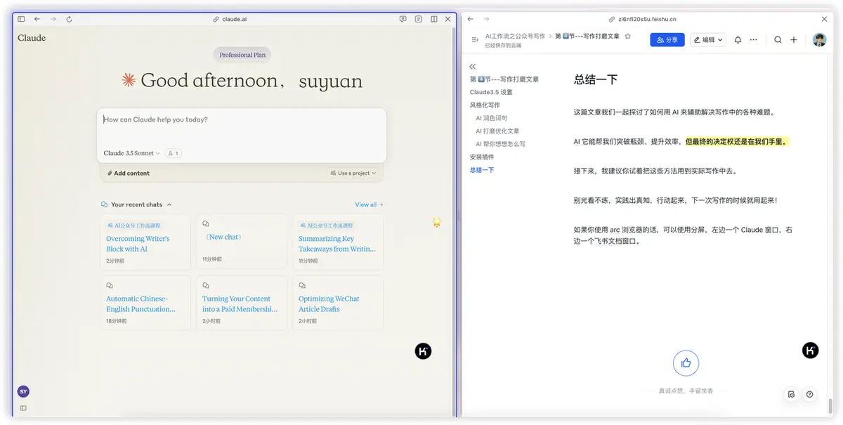Collapse the 'Your recent chats' section

point(136,204)
